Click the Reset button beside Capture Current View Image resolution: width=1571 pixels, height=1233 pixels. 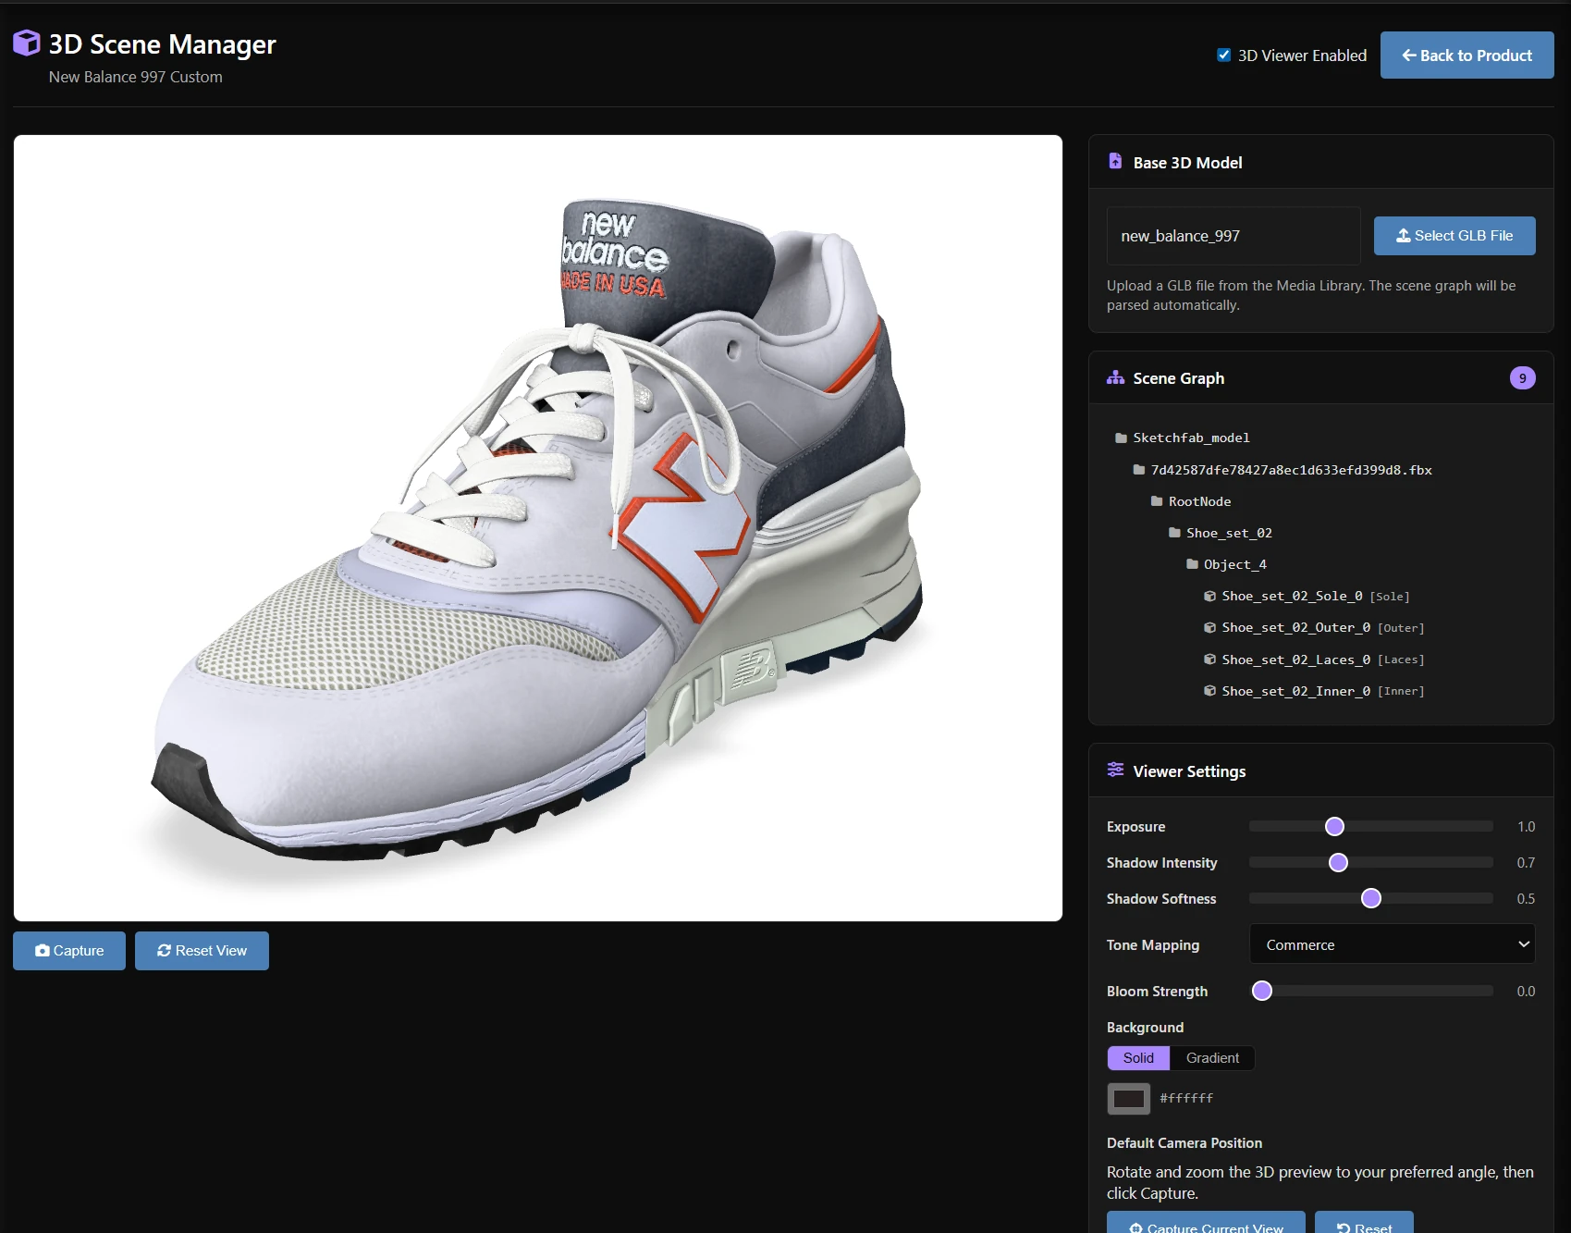(1364, 1223)
